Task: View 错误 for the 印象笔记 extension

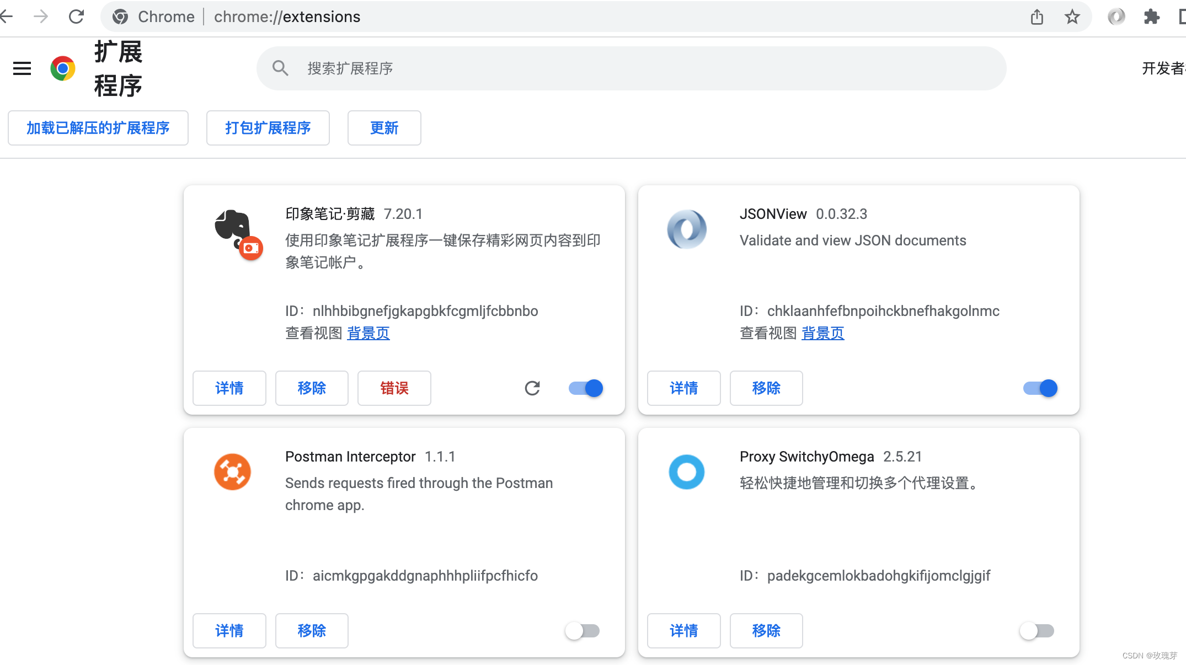Action: pos(394,388)
